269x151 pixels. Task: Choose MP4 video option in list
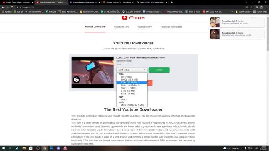pos(132,77)
